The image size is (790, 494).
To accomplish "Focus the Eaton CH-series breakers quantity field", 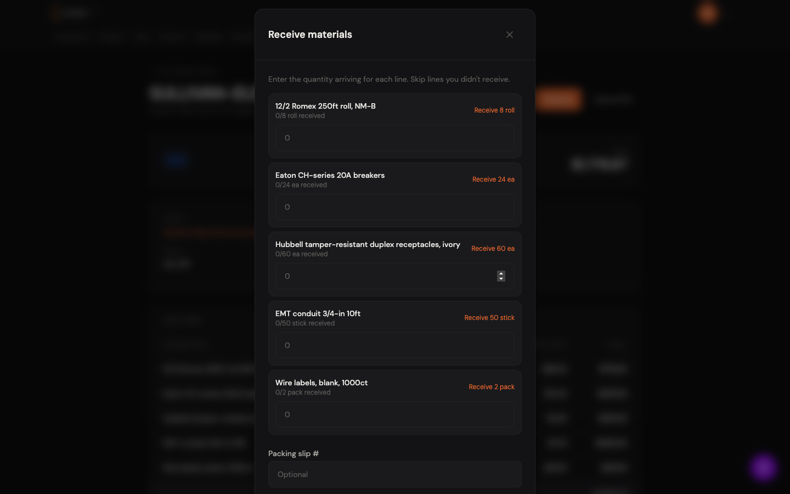I will (x=395, y=207).
